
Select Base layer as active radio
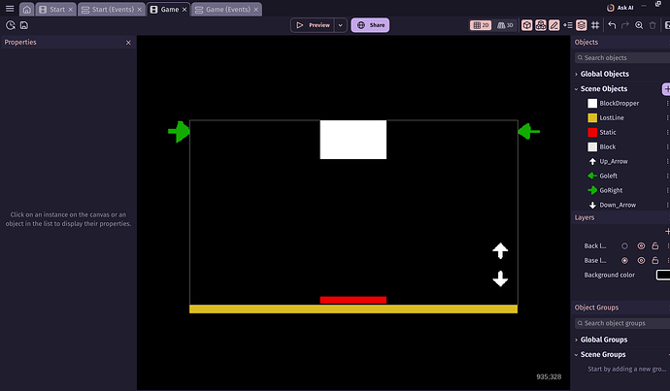[624, 260]
